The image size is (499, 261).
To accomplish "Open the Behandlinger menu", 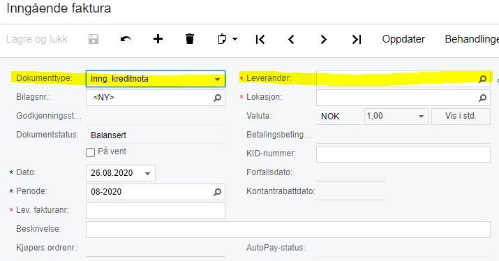I will (x=472, y=39).
